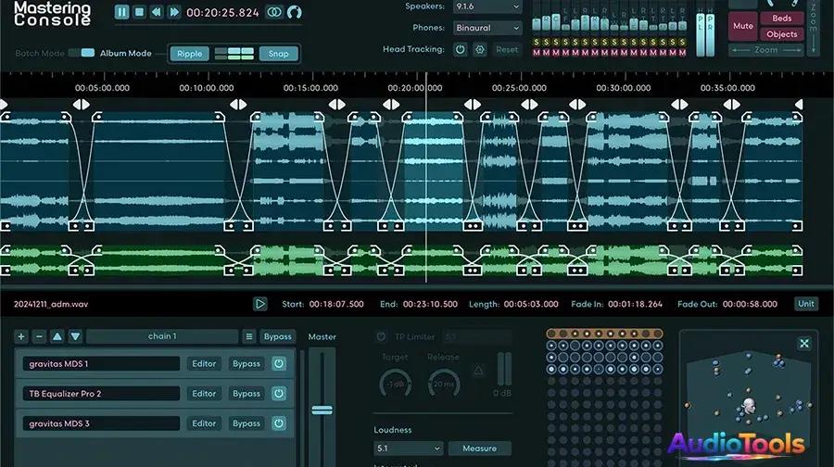
Task: Open Editor for TB Equalizer Pro 2
Action: (x=204, y=394)
